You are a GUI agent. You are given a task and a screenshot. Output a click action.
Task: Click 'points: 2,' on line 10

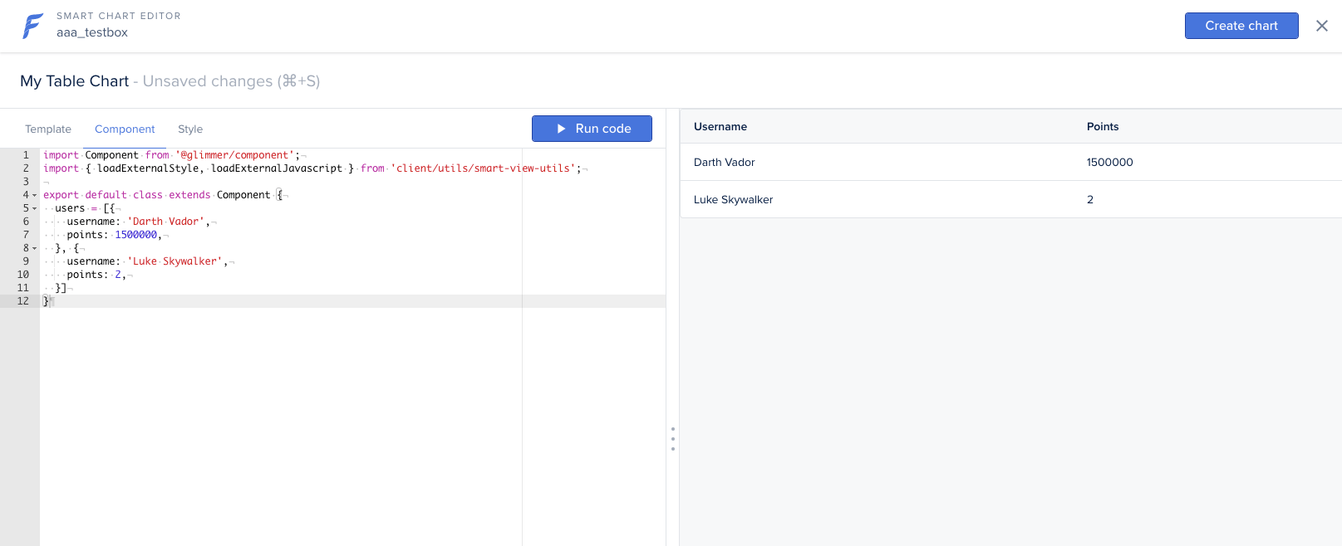click(x=97, y=275)
